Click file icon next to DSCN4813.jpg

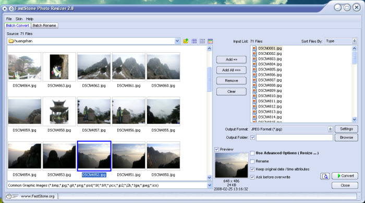coord(254,112)
